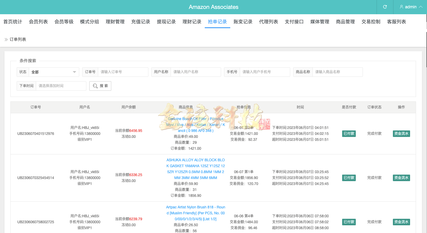Open the 商品管理 section
The image size is (427, 233).
click(345, 21)
